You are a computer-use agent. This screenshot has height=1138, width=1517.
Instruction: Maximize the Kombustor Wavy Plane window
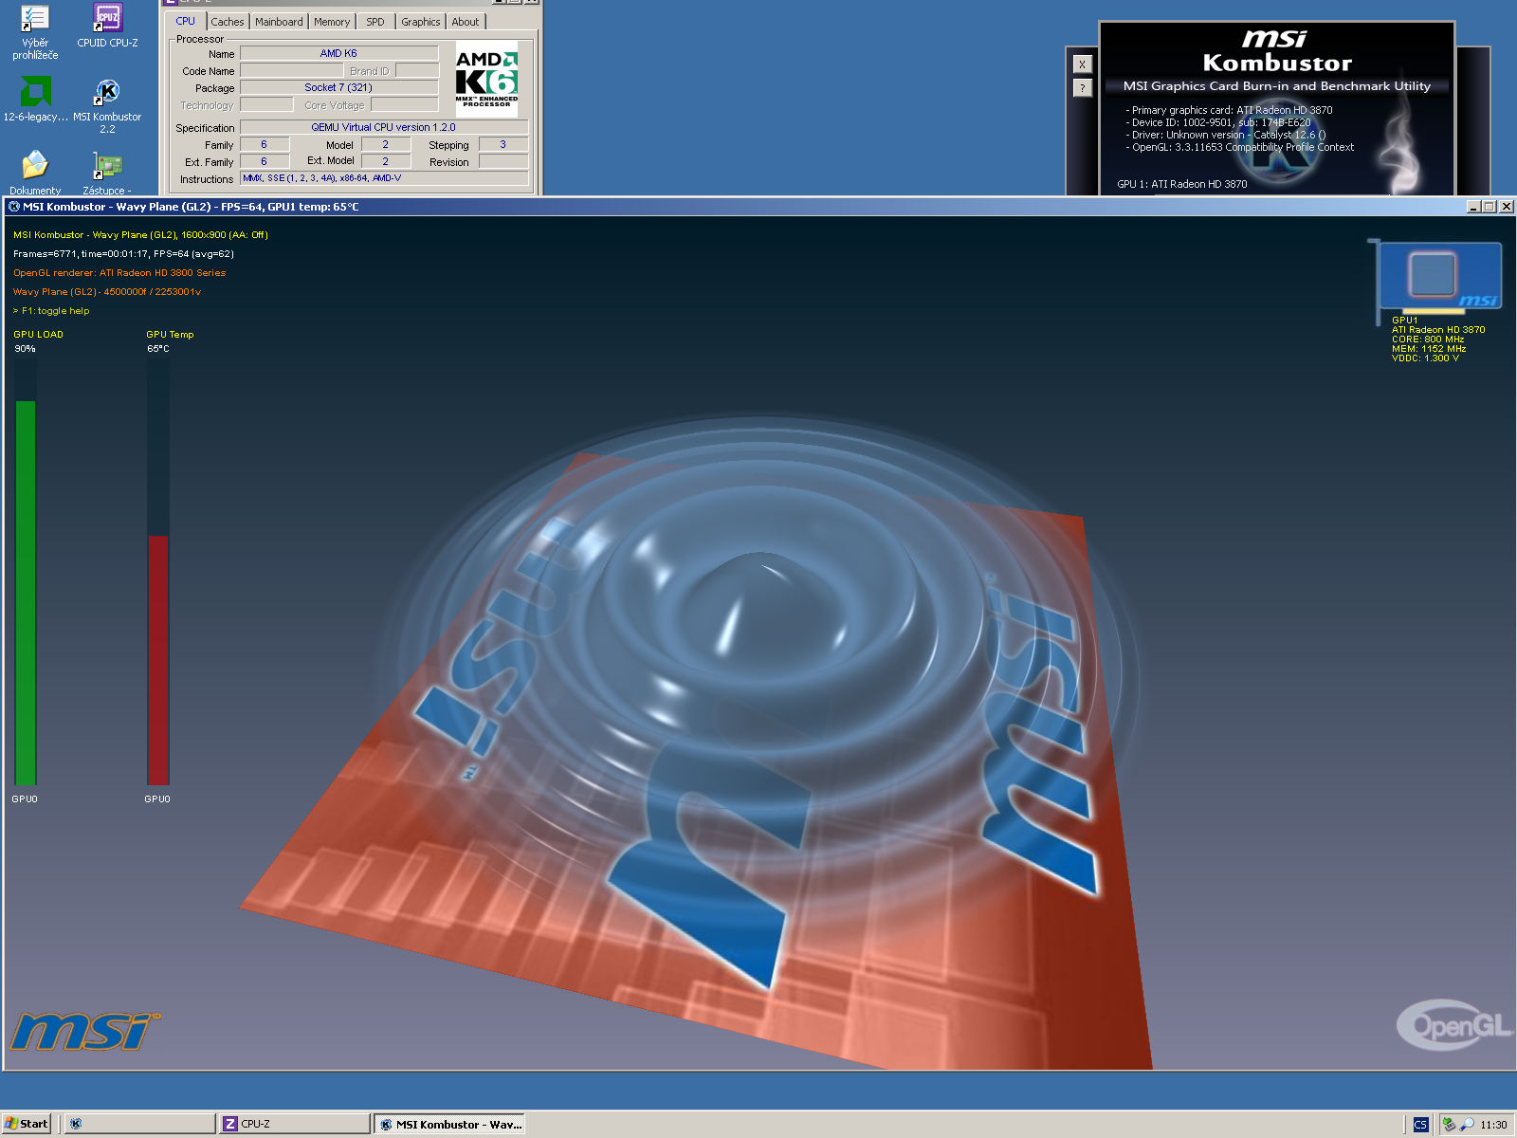coord(1490,207)
